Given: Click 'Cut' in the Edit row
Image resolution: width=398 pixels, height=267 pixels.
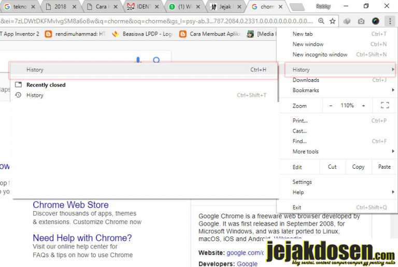Looking at the screenshot, I should 332,167.
